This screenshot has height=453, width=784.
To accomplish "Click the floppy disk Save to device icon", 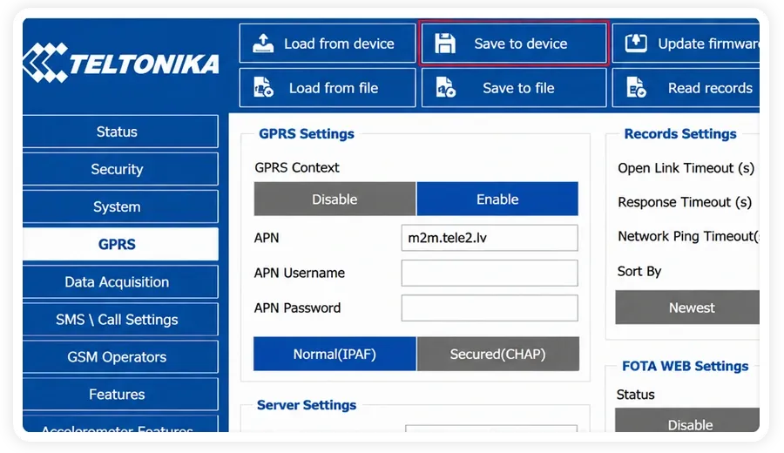I will tap(445, 44).
